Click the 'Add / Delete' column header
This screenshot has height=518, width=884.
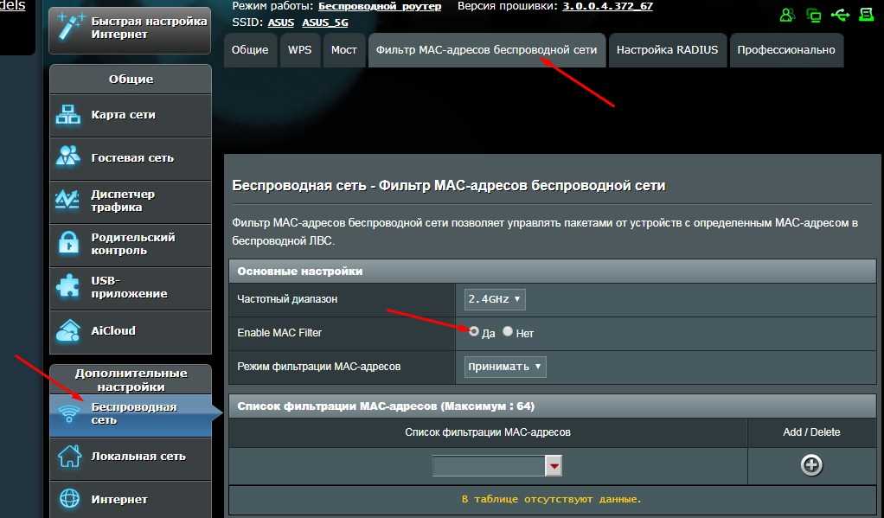point(811,432)
